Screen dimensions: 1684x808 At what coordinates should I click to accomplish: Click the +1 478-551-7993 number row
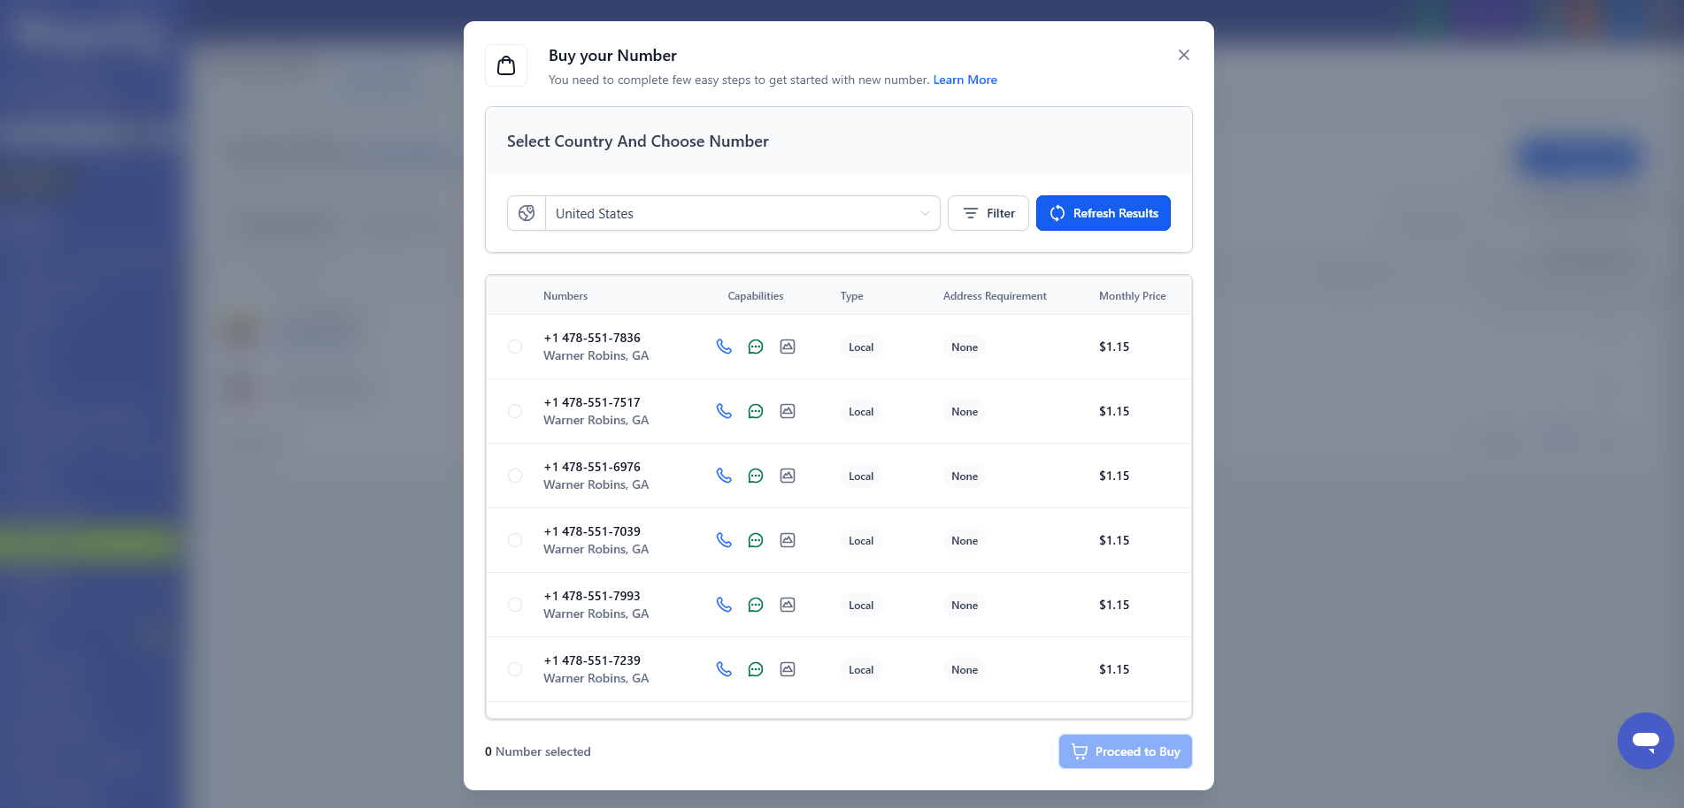pos(592,597)
